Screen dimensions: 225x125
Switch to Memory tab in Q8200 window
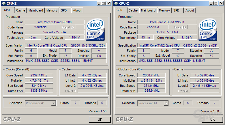click(x=52, y=10)
